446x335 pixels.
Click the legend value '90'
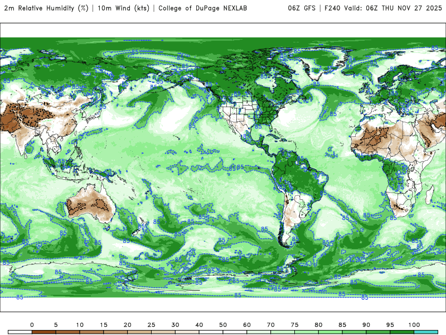click(366, 325)
